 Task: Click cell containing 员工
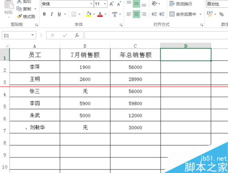[35, 54]
